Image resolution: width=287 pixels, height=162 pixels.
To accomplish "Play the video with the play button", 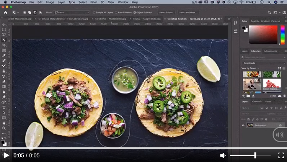I will (6, 155).
